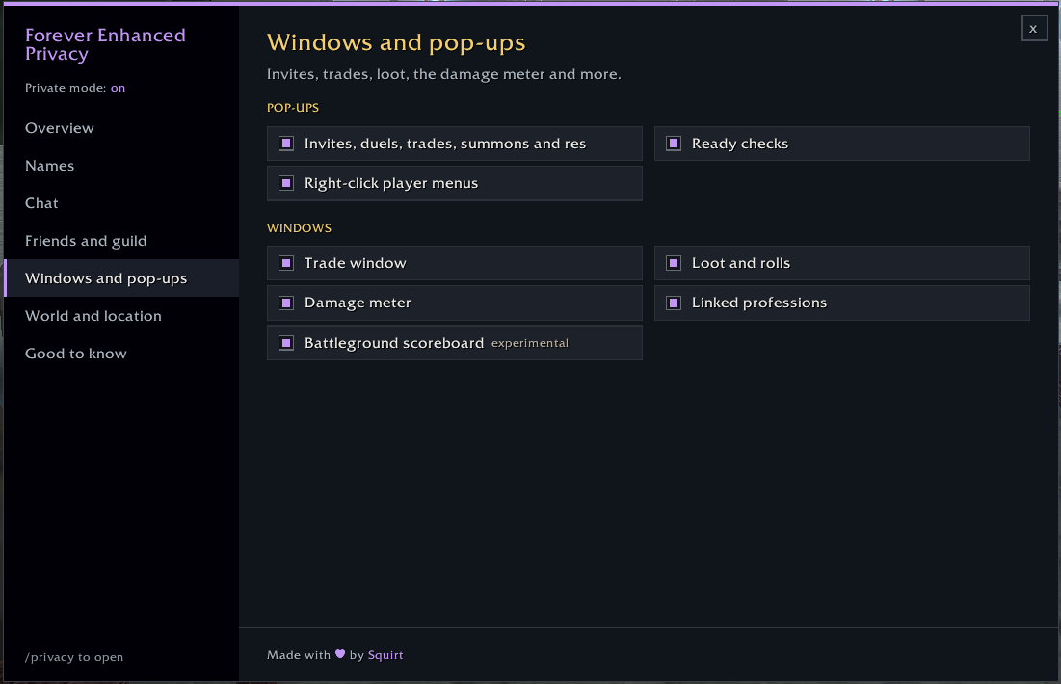The height and width of the screenshot is (684, 1061).
Task: Click the purple heart icon in footer
Action: [x=339, y=653]
